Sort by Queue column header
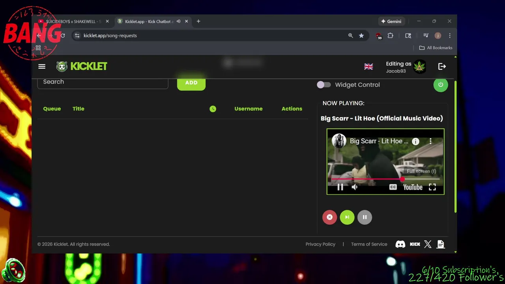This screenshot has width=505, height=284. (52, 109)
